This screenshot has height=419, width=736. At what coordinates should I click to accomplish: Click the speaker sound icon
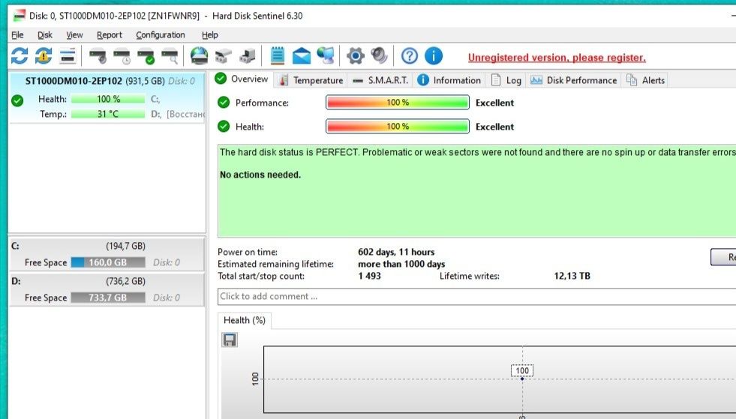coord(380,55)
